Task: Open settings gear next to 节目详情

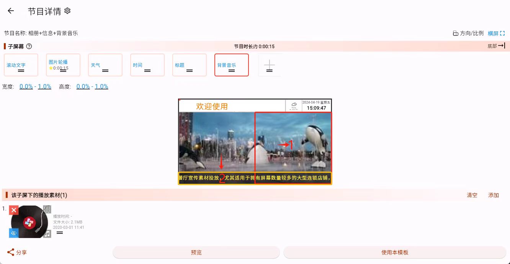Action: 67,11
